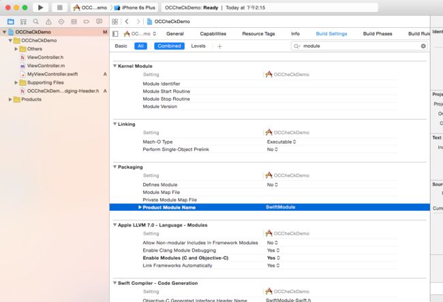
Task: Switch to the General tab
Action: (175, 34)
